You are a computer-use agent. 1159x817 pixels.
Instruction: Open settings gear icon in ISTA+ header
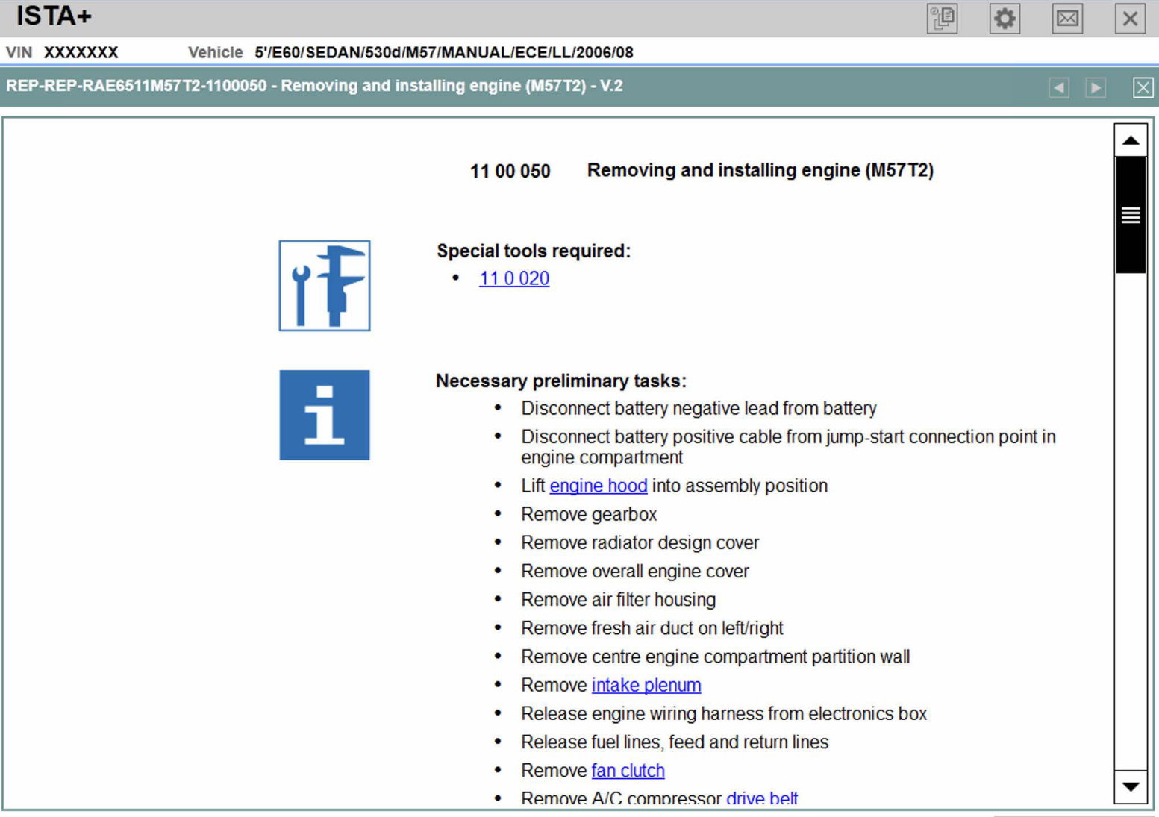point(1005,19)
